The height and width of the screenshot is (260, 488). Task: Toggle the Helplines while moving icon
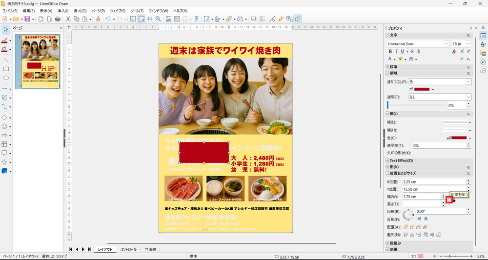pyautogui.click(x=150, y=19)
